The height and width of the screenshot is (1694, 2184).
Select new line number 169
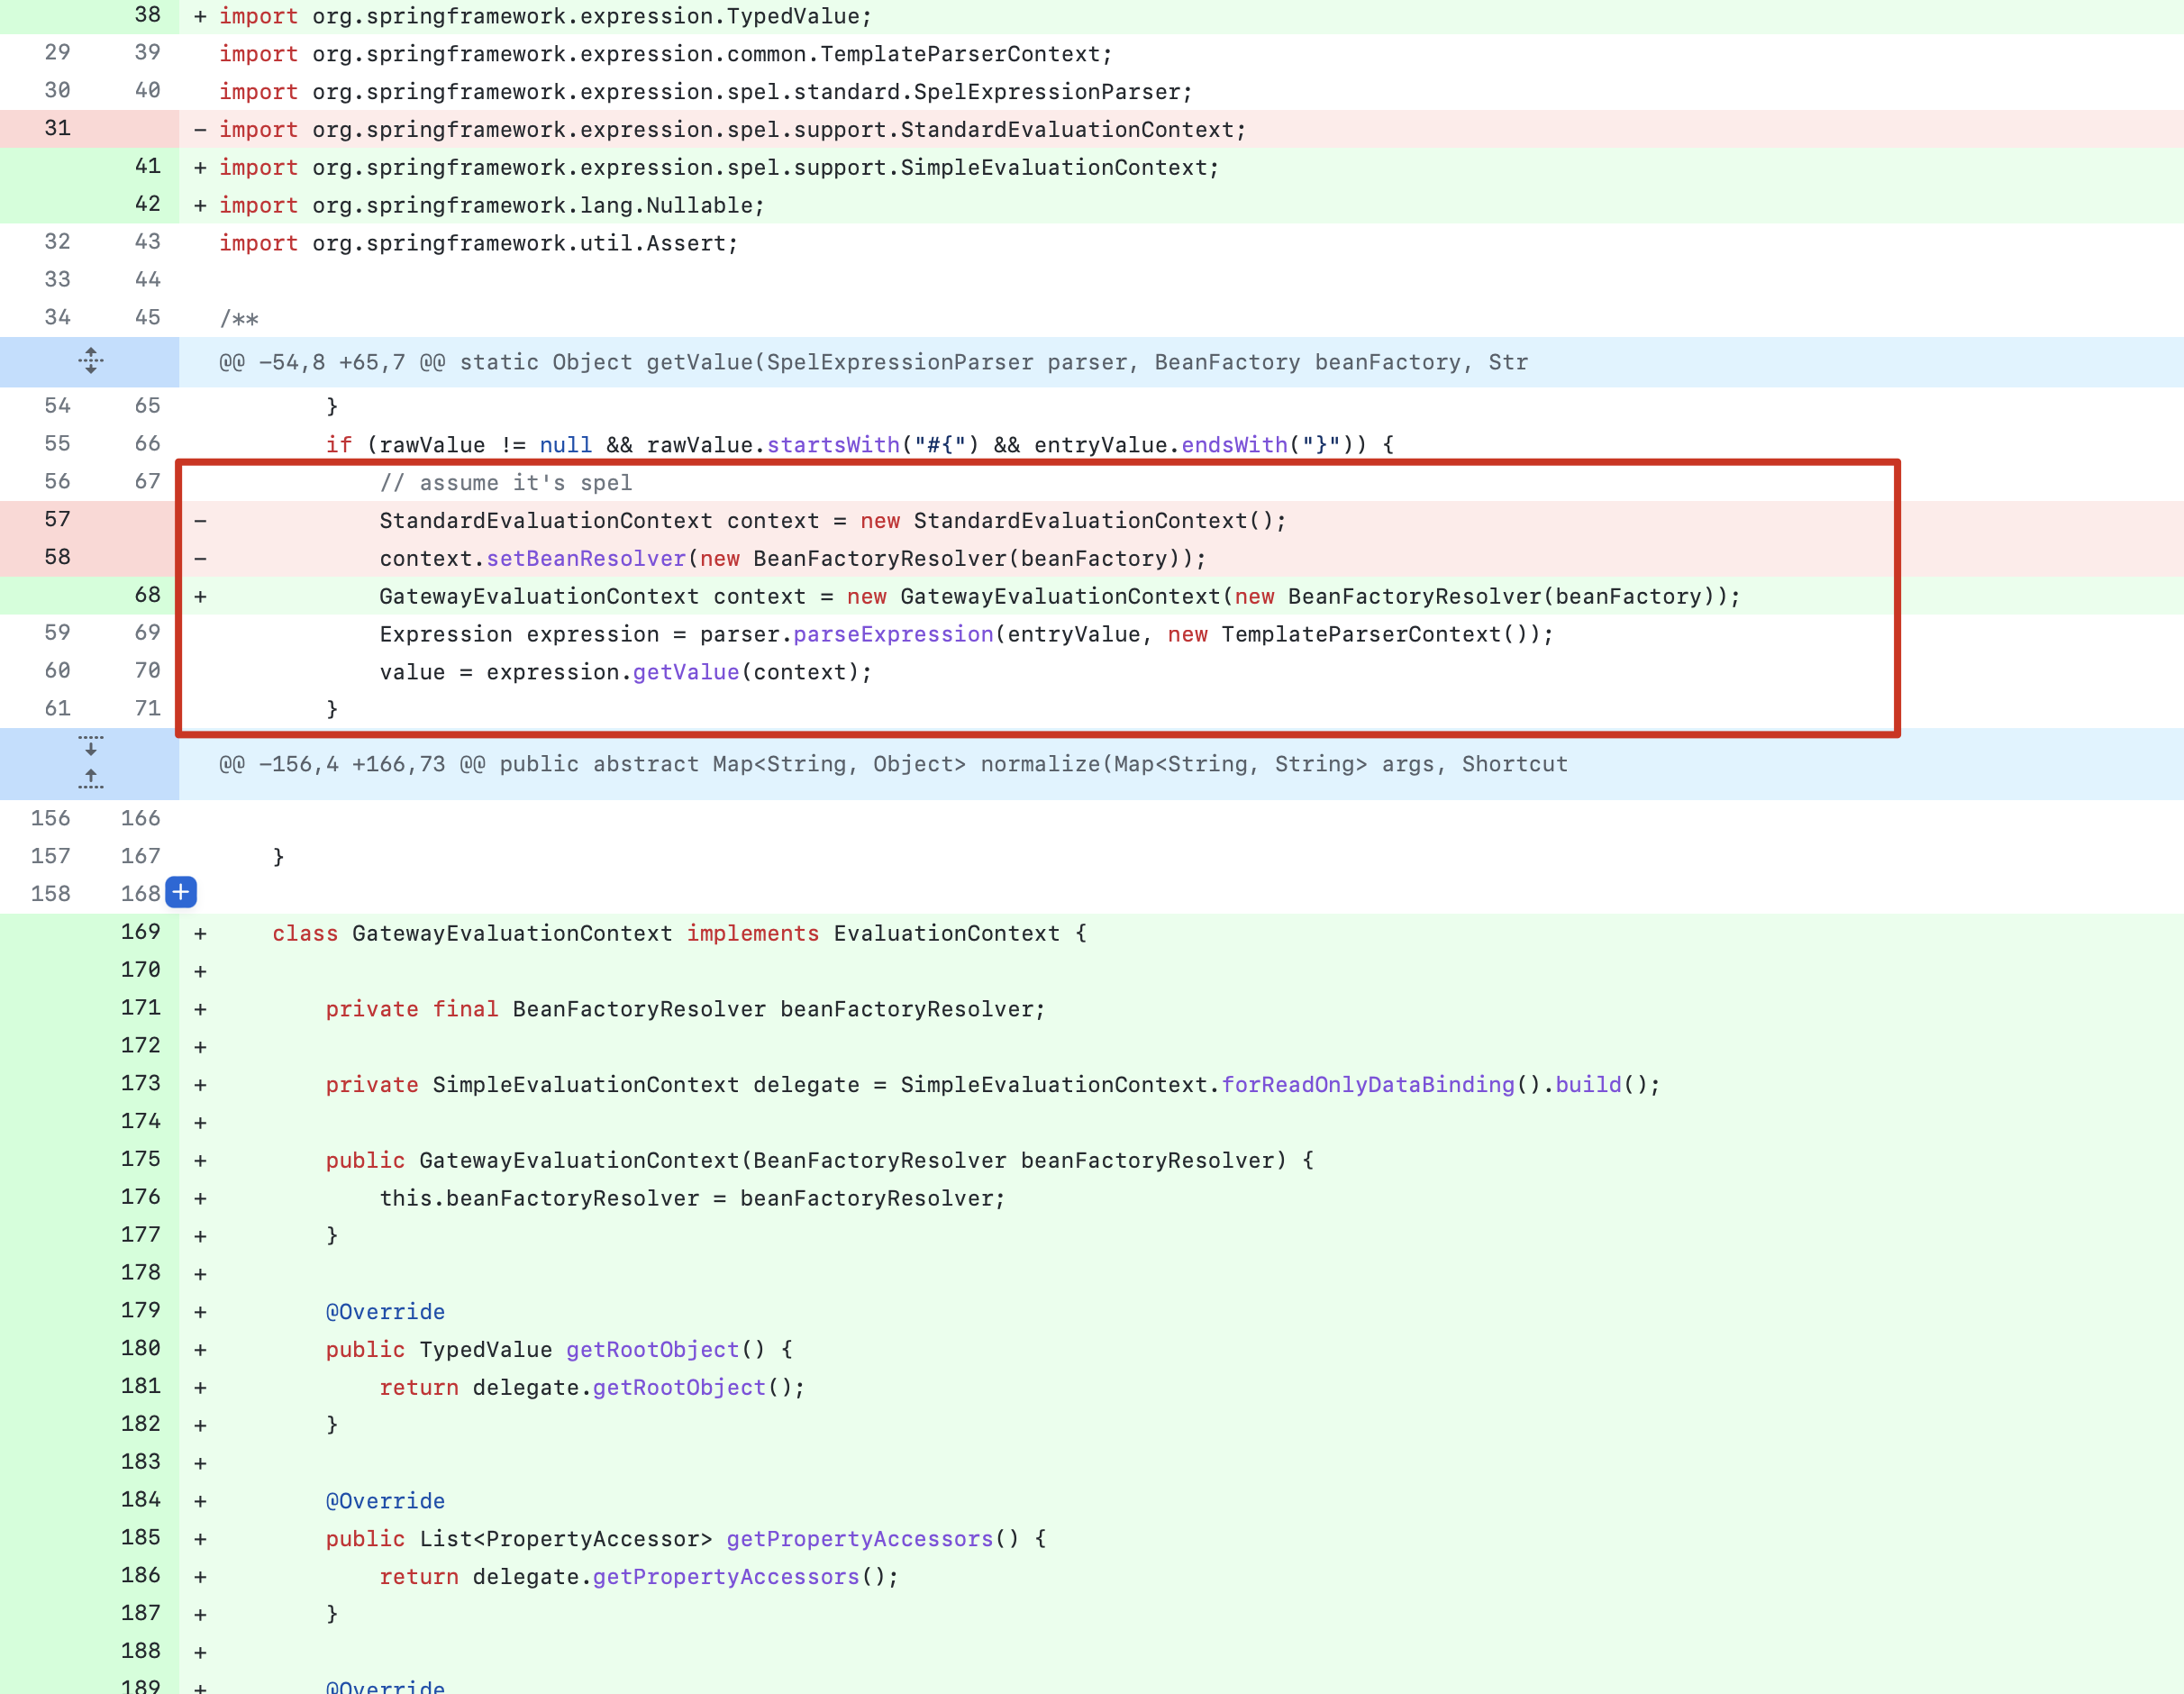click(x=140, y=932)
